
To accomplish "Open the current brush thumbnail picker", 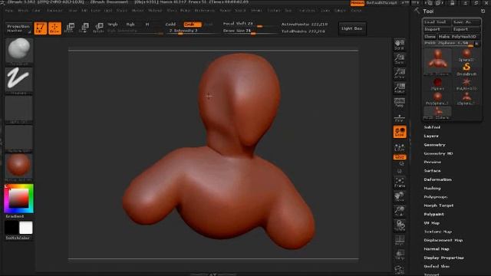I will (x=19, y=51).
